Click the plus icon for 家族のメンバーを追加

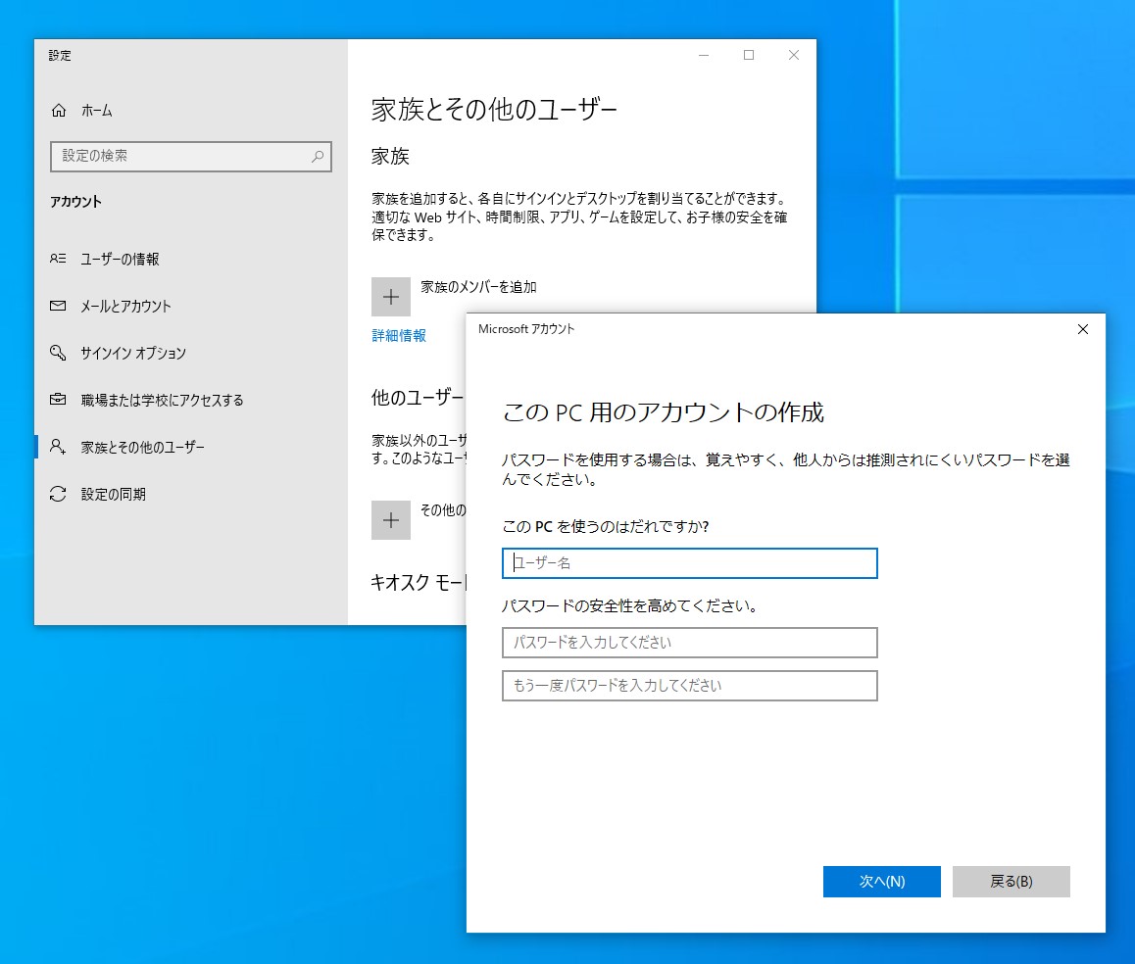click(x=391, y=296)
